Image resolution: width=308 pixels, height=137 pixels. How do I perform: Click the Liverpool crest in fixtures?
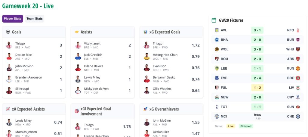tap(298, 88)
